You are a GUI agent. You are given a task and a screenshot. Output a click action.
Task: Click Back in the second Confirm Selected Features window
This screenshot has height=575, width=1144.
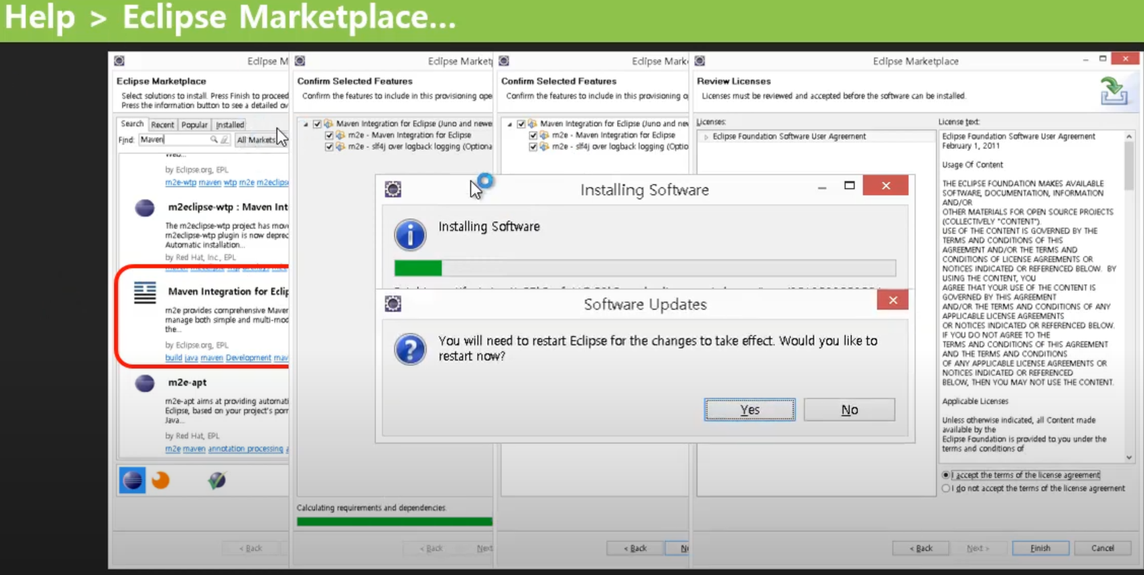[x=635, y=548]
